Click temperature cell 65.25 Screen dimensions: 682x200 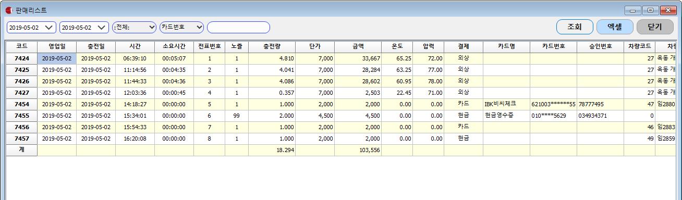pos(397,58)
